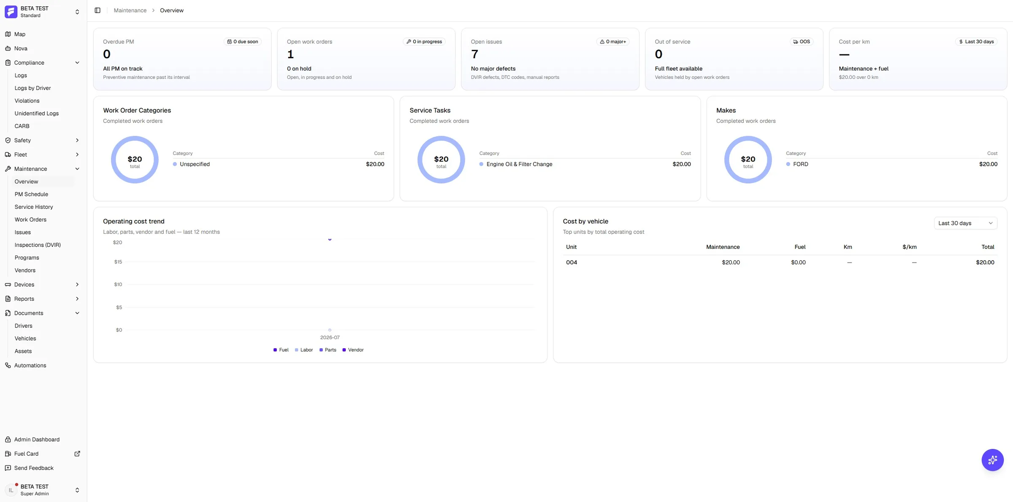This screenshot has height=502, width=1013.
Task: Click the Nova robot icon
Action: [x=8, y=49]
